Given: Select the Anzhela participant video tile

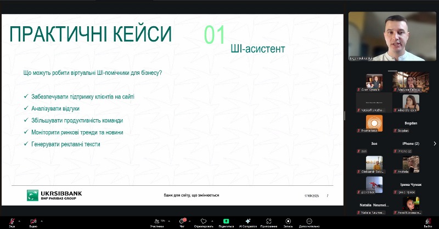Looking at the screenshot, I should click(x=410, y=165).
